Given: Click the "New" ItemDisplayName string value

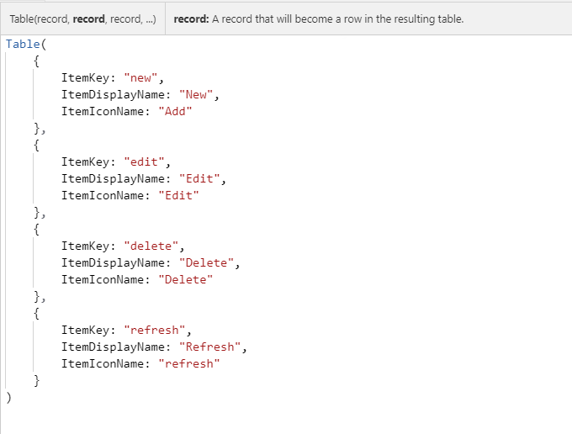Looking at the screenshot, I should (x=199, y=94).
